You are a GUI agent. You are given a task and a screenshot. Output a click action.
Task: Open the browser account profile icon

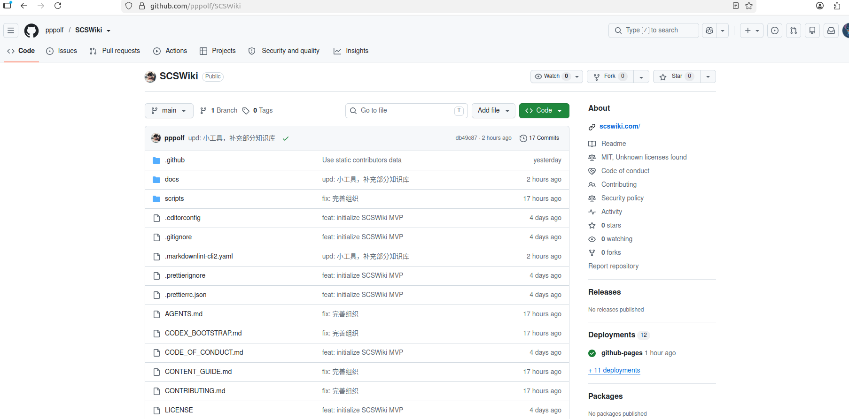tap(820, 6)
